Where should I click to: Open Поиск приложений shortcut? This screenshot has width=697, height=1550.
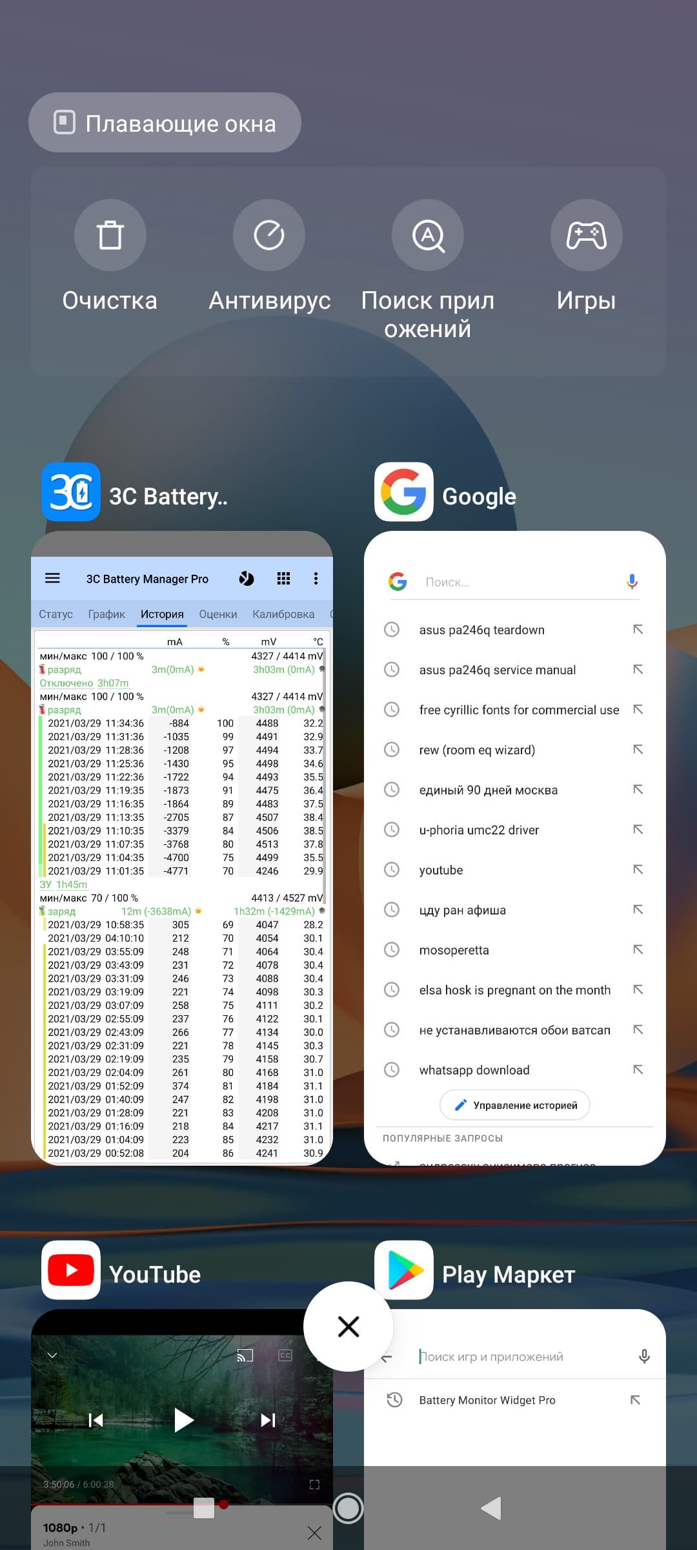(x=428, y=235)
